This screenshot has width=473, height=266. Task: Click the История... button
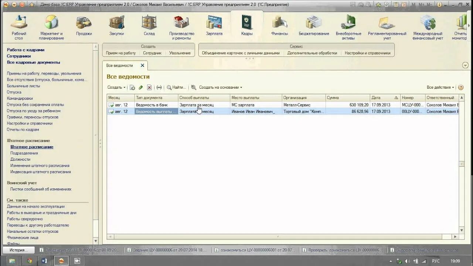click(18, 250)
